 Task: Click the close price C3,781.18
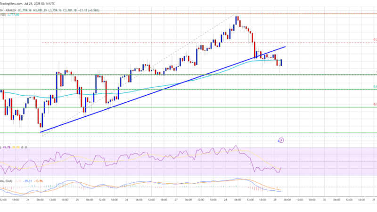pyautogui.click(x=70, y=10)
